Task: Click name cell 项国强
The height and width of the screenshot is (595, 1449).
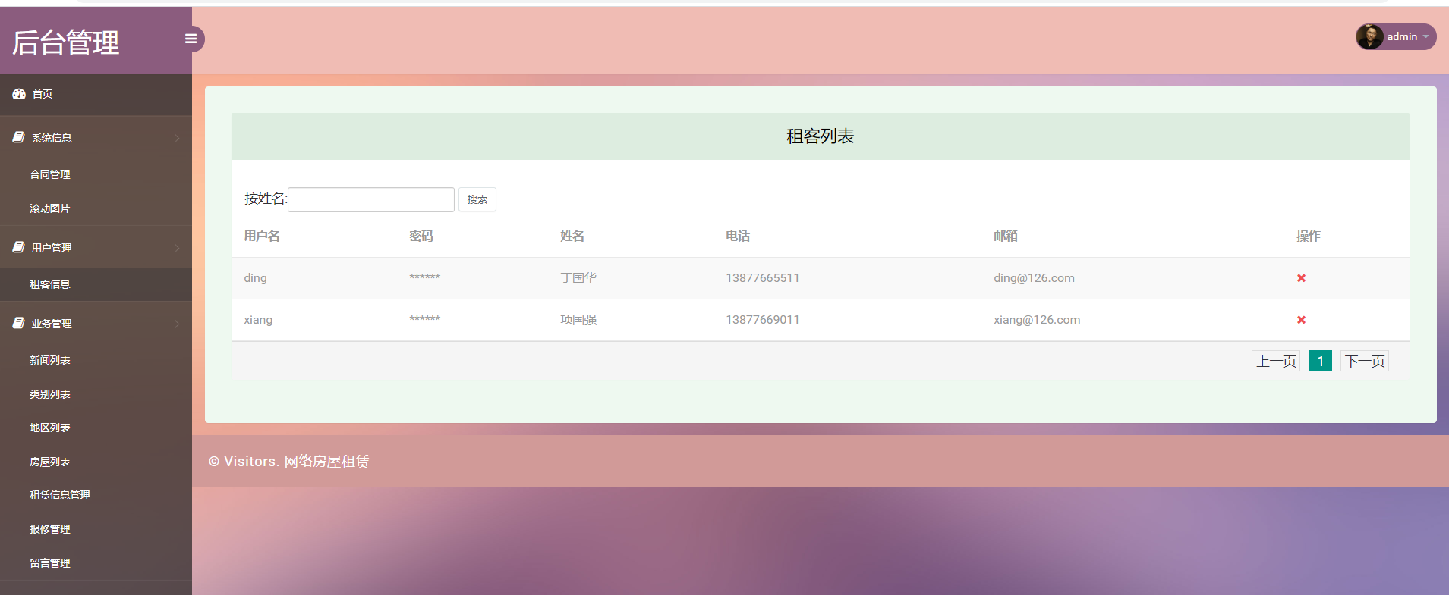Action: (x=578, y=320)
